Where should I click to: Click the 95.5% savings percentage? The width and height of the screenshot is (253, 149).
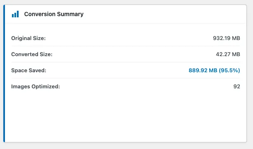coord(229,71)
